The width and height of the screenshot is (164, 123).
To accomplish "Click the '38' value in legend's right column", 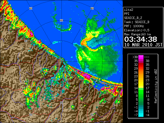I will pos(147,61).
